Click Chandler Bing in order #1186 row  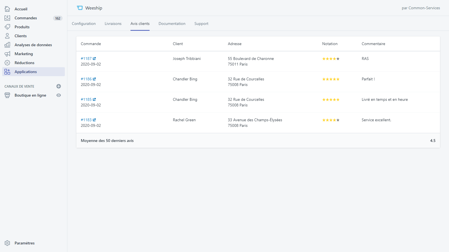185,79
